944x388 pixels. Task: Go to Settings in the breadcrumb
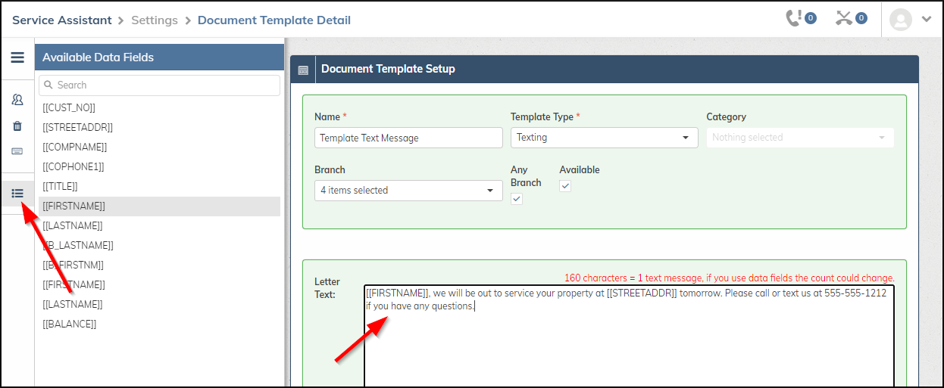[x=155, y=20]
